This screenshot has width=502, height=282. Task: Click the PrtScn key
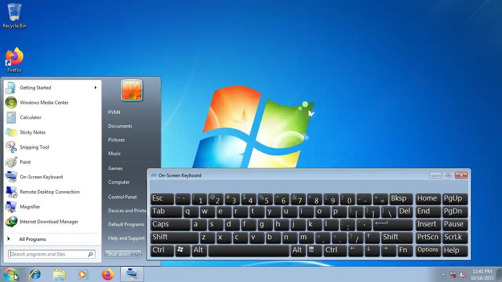tap(428, 238)
